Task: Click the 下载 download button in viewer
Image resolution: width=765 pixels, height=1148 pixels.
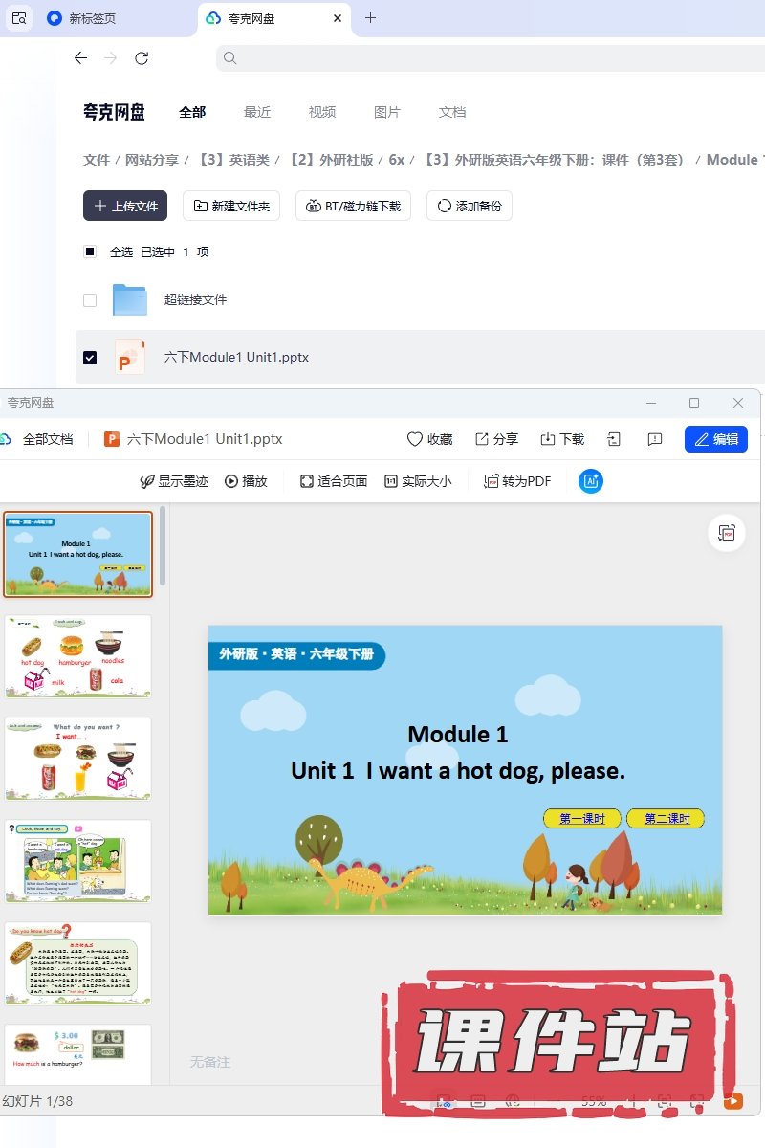Action: click(562, 439)
